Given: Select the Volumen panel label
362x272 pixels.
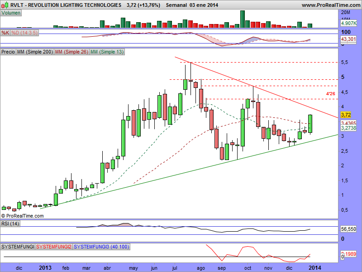Looking at the screenshot, I should pos(11,13).
